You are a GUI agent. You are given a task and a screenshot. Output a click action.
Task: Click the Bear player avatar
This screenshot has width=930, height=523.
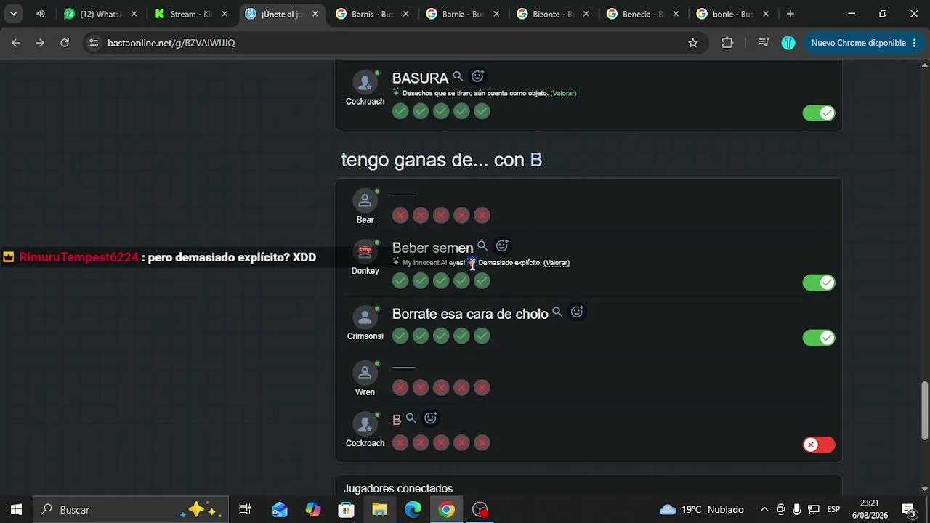tap(365, 200)
